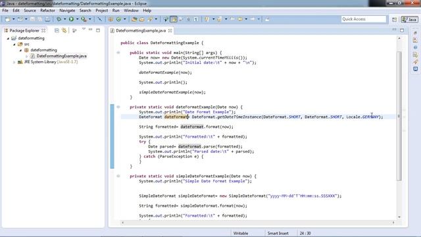The image size is (421, 237).
Task: Click the editor vertical scrollbar thumb
Action: point(399,116)
